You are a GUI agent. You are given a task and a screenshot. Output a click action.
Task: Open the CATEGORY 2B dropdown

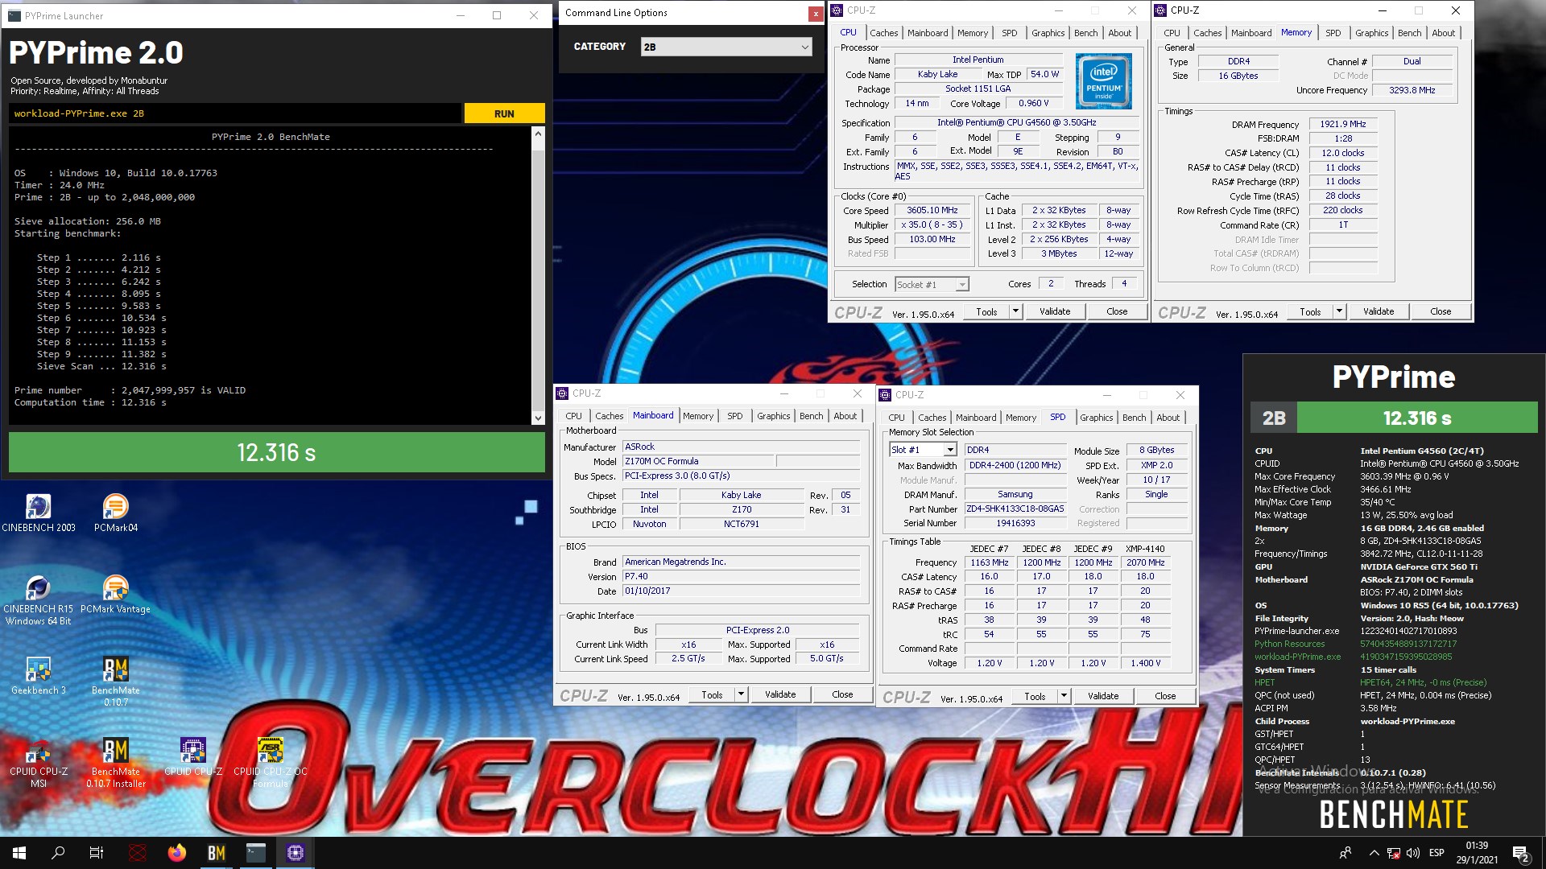[x=726, y=47]
